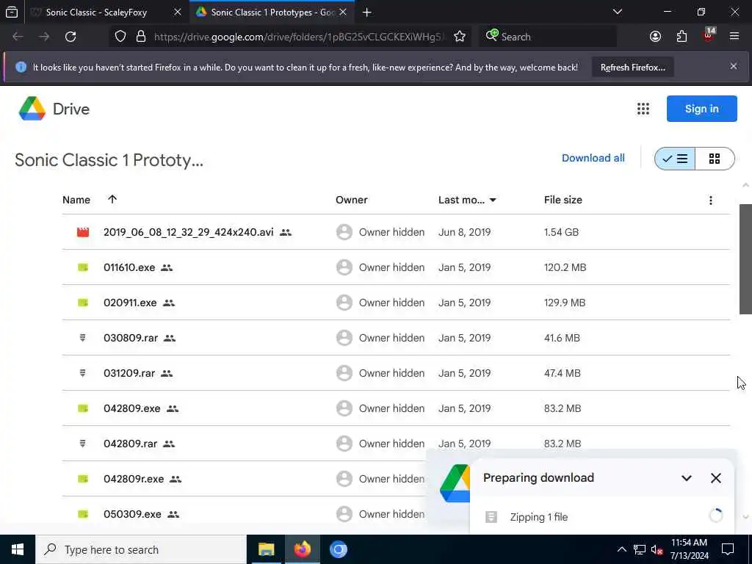Click the Firefox View icon
Viewport: 752px width, 564px height.
point(12,12)
